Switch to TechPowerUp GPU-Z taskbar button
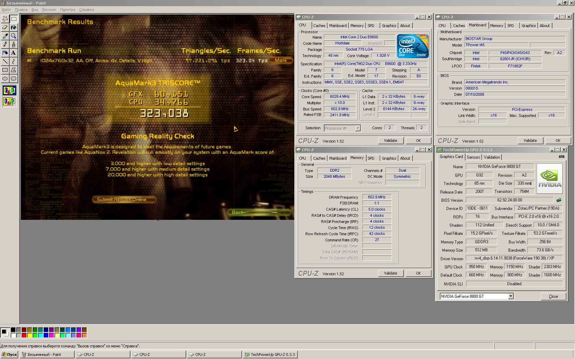 tap(270, 355)
